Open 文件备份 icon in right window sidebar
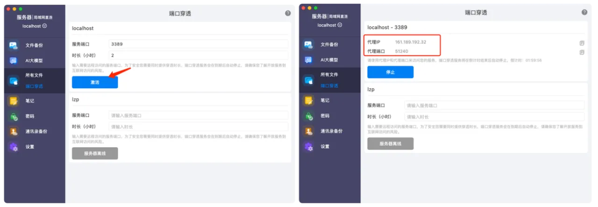This screenshot has height=207, width=598. coord(308,45)
